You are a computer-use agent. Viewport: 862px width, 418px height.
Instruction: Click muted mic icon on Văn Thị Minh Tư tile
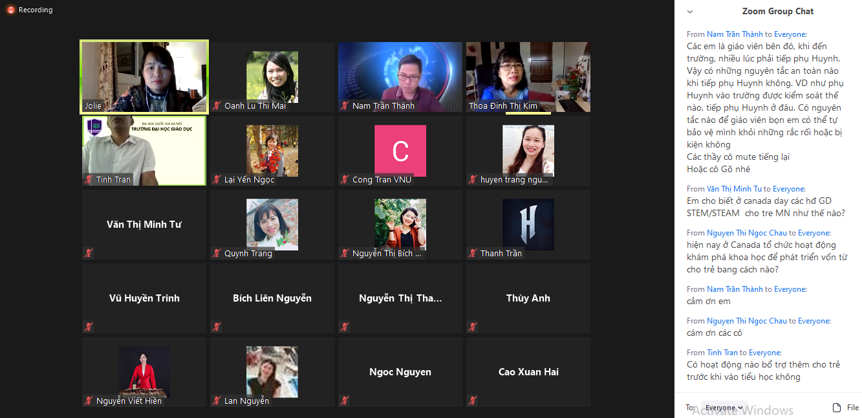[x=89, y=254]
